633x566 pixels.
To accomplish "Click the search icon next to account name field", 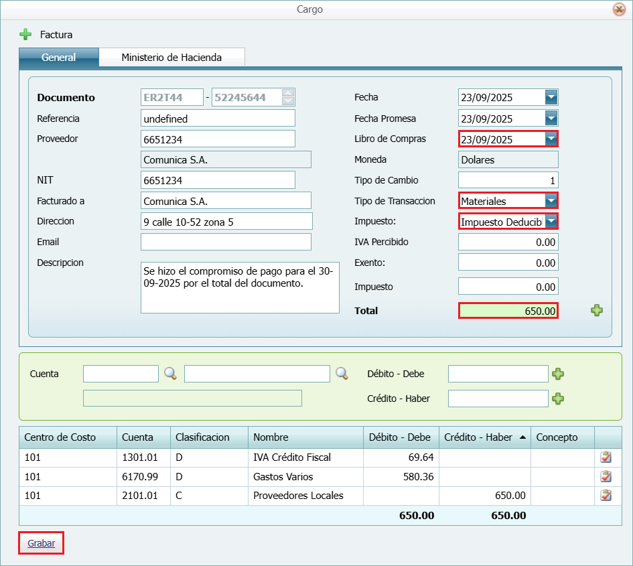I will 342,374.
